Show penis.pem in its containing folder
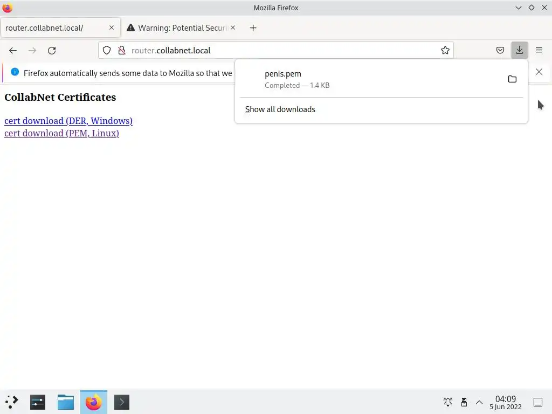552x414 pixels. [x=512, y=79]
